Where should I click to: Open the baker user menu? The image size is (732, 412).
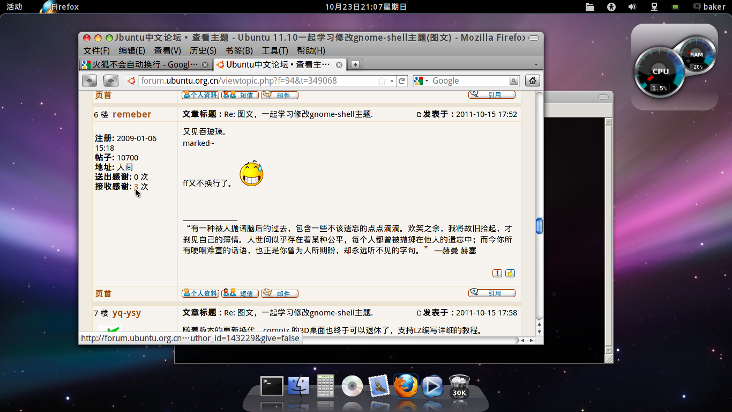tap(709, 7)
